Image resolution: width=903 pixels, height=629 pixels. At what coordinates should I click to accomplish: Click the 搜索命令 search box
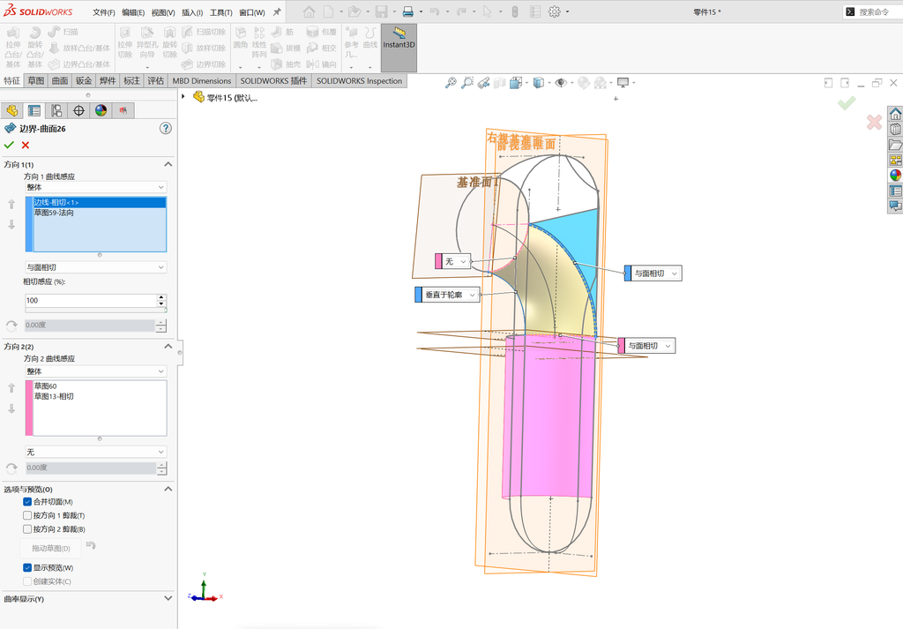874,11
